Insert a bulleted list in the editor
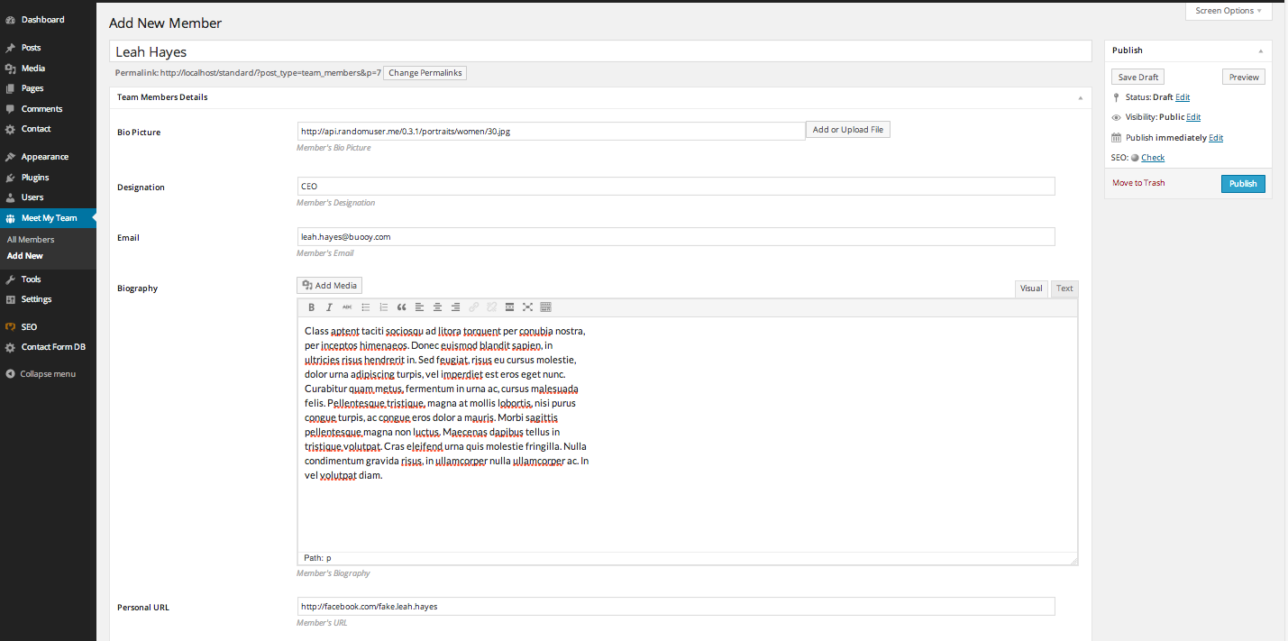The width and height of the screenshot is (1288, 641). click(x=365, y=307)
